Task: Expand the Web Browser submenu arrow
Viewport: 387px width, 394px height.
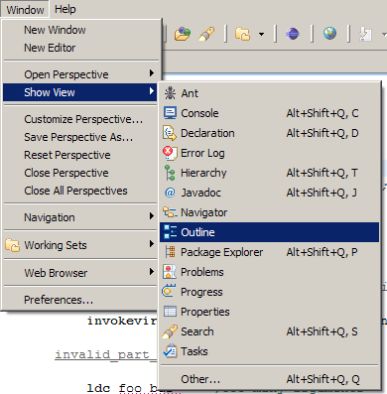Action: coord(152,272)
